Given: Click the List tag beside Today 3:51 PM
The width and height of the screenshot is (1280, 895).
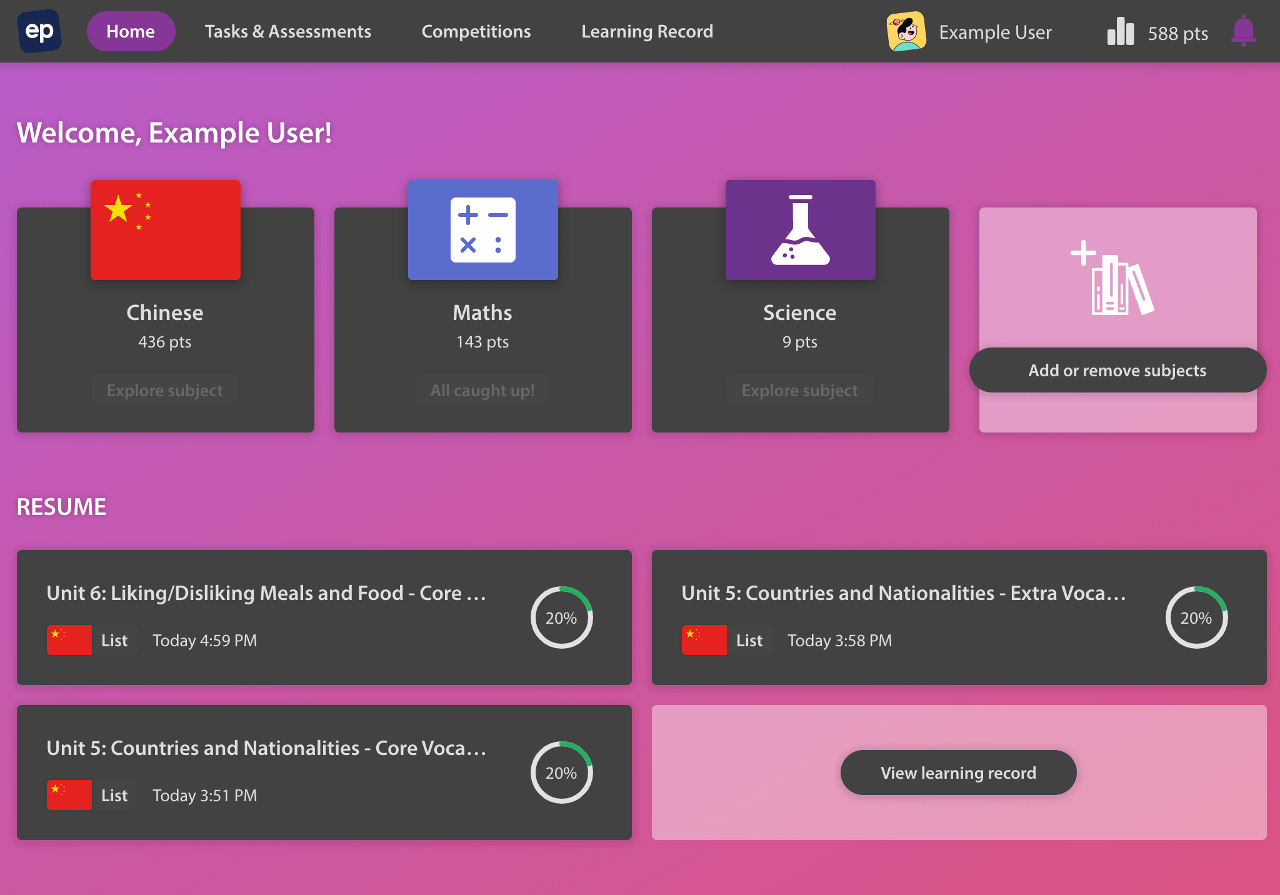Looking at the screenshot, I should point(115,795).
